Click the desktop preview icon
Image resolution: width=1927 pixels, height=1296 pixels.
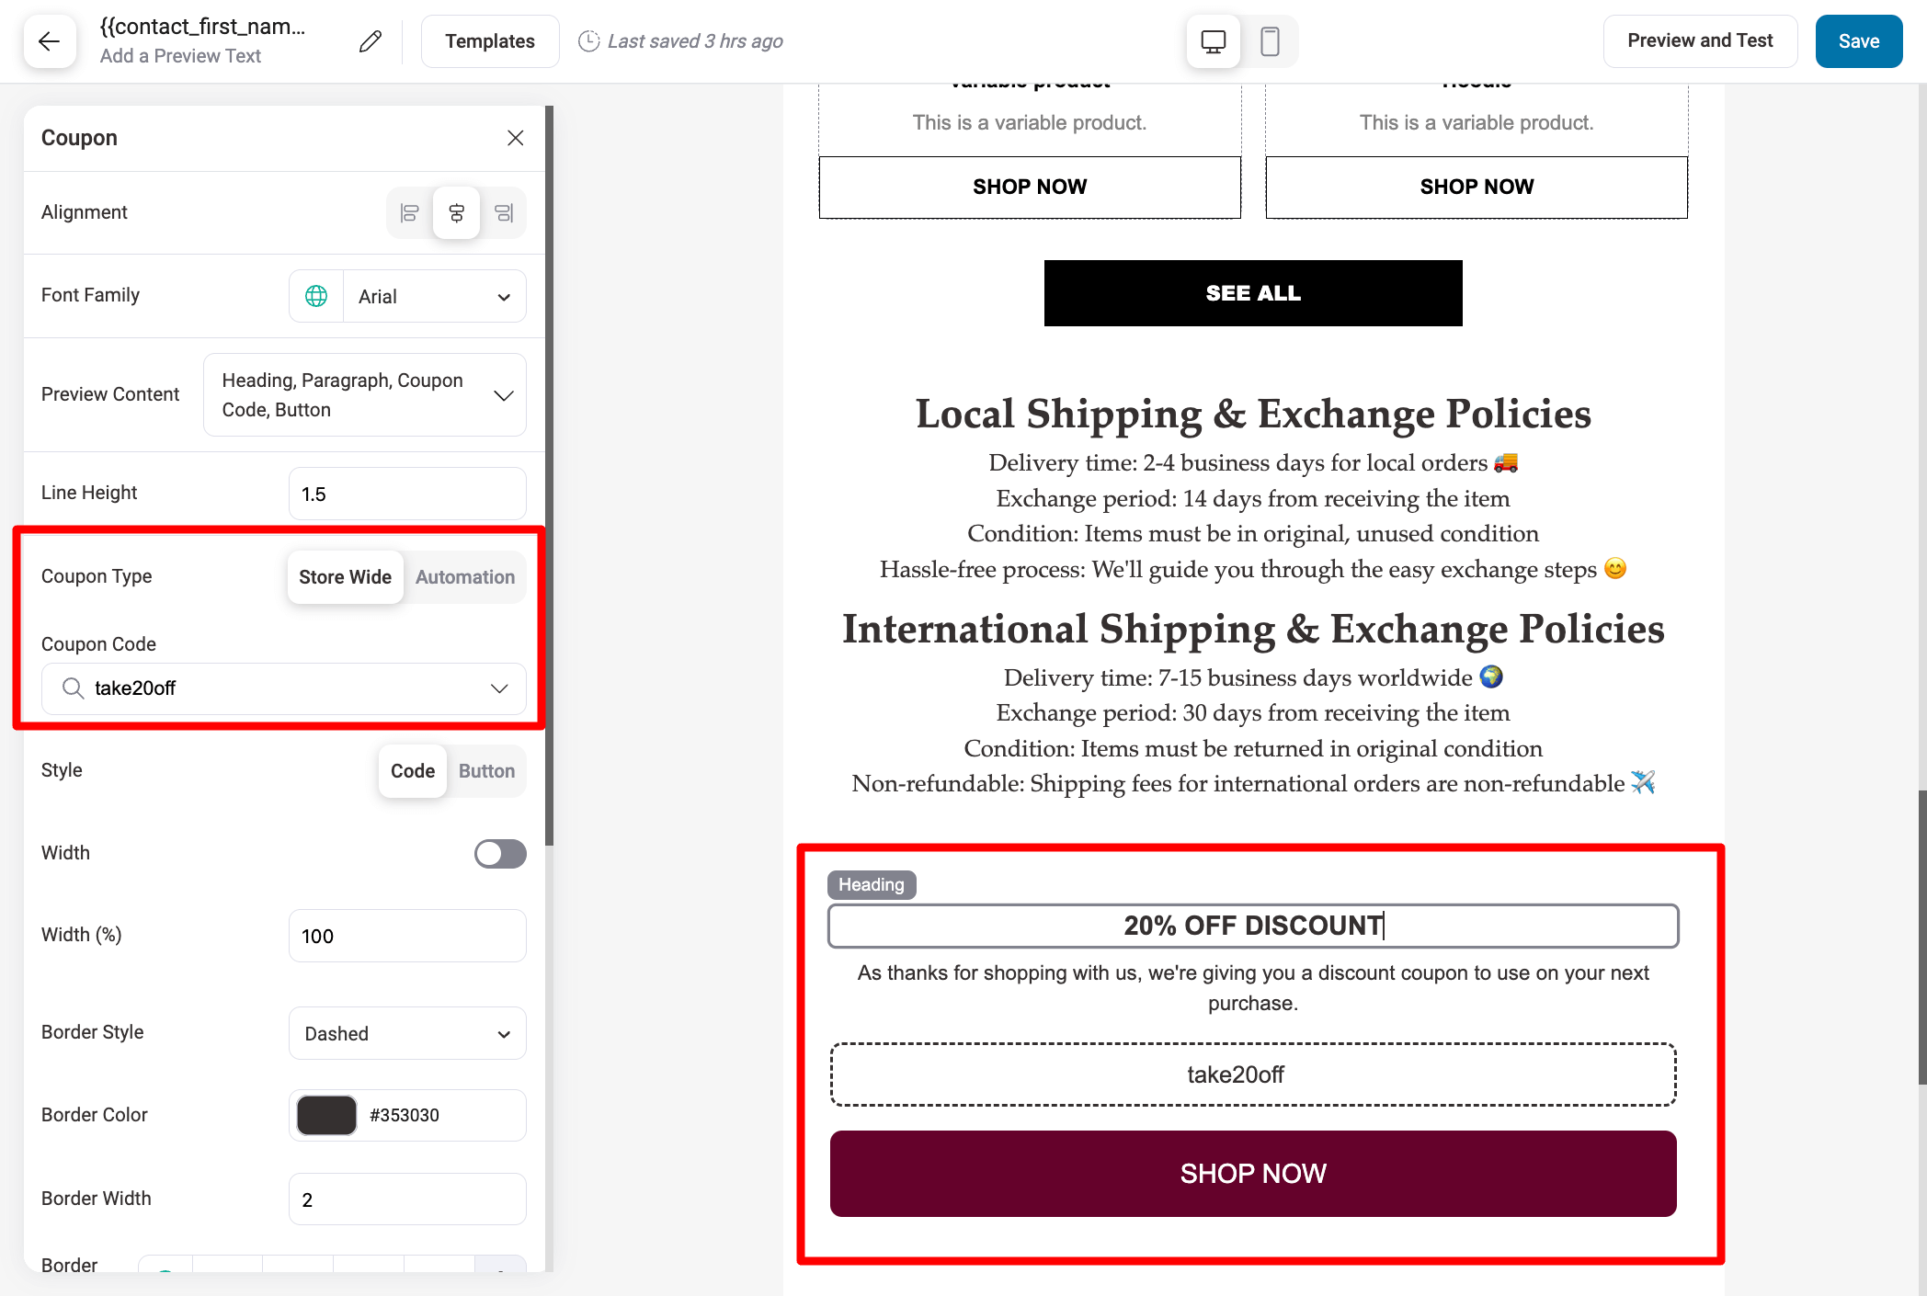pos(1213,40)
